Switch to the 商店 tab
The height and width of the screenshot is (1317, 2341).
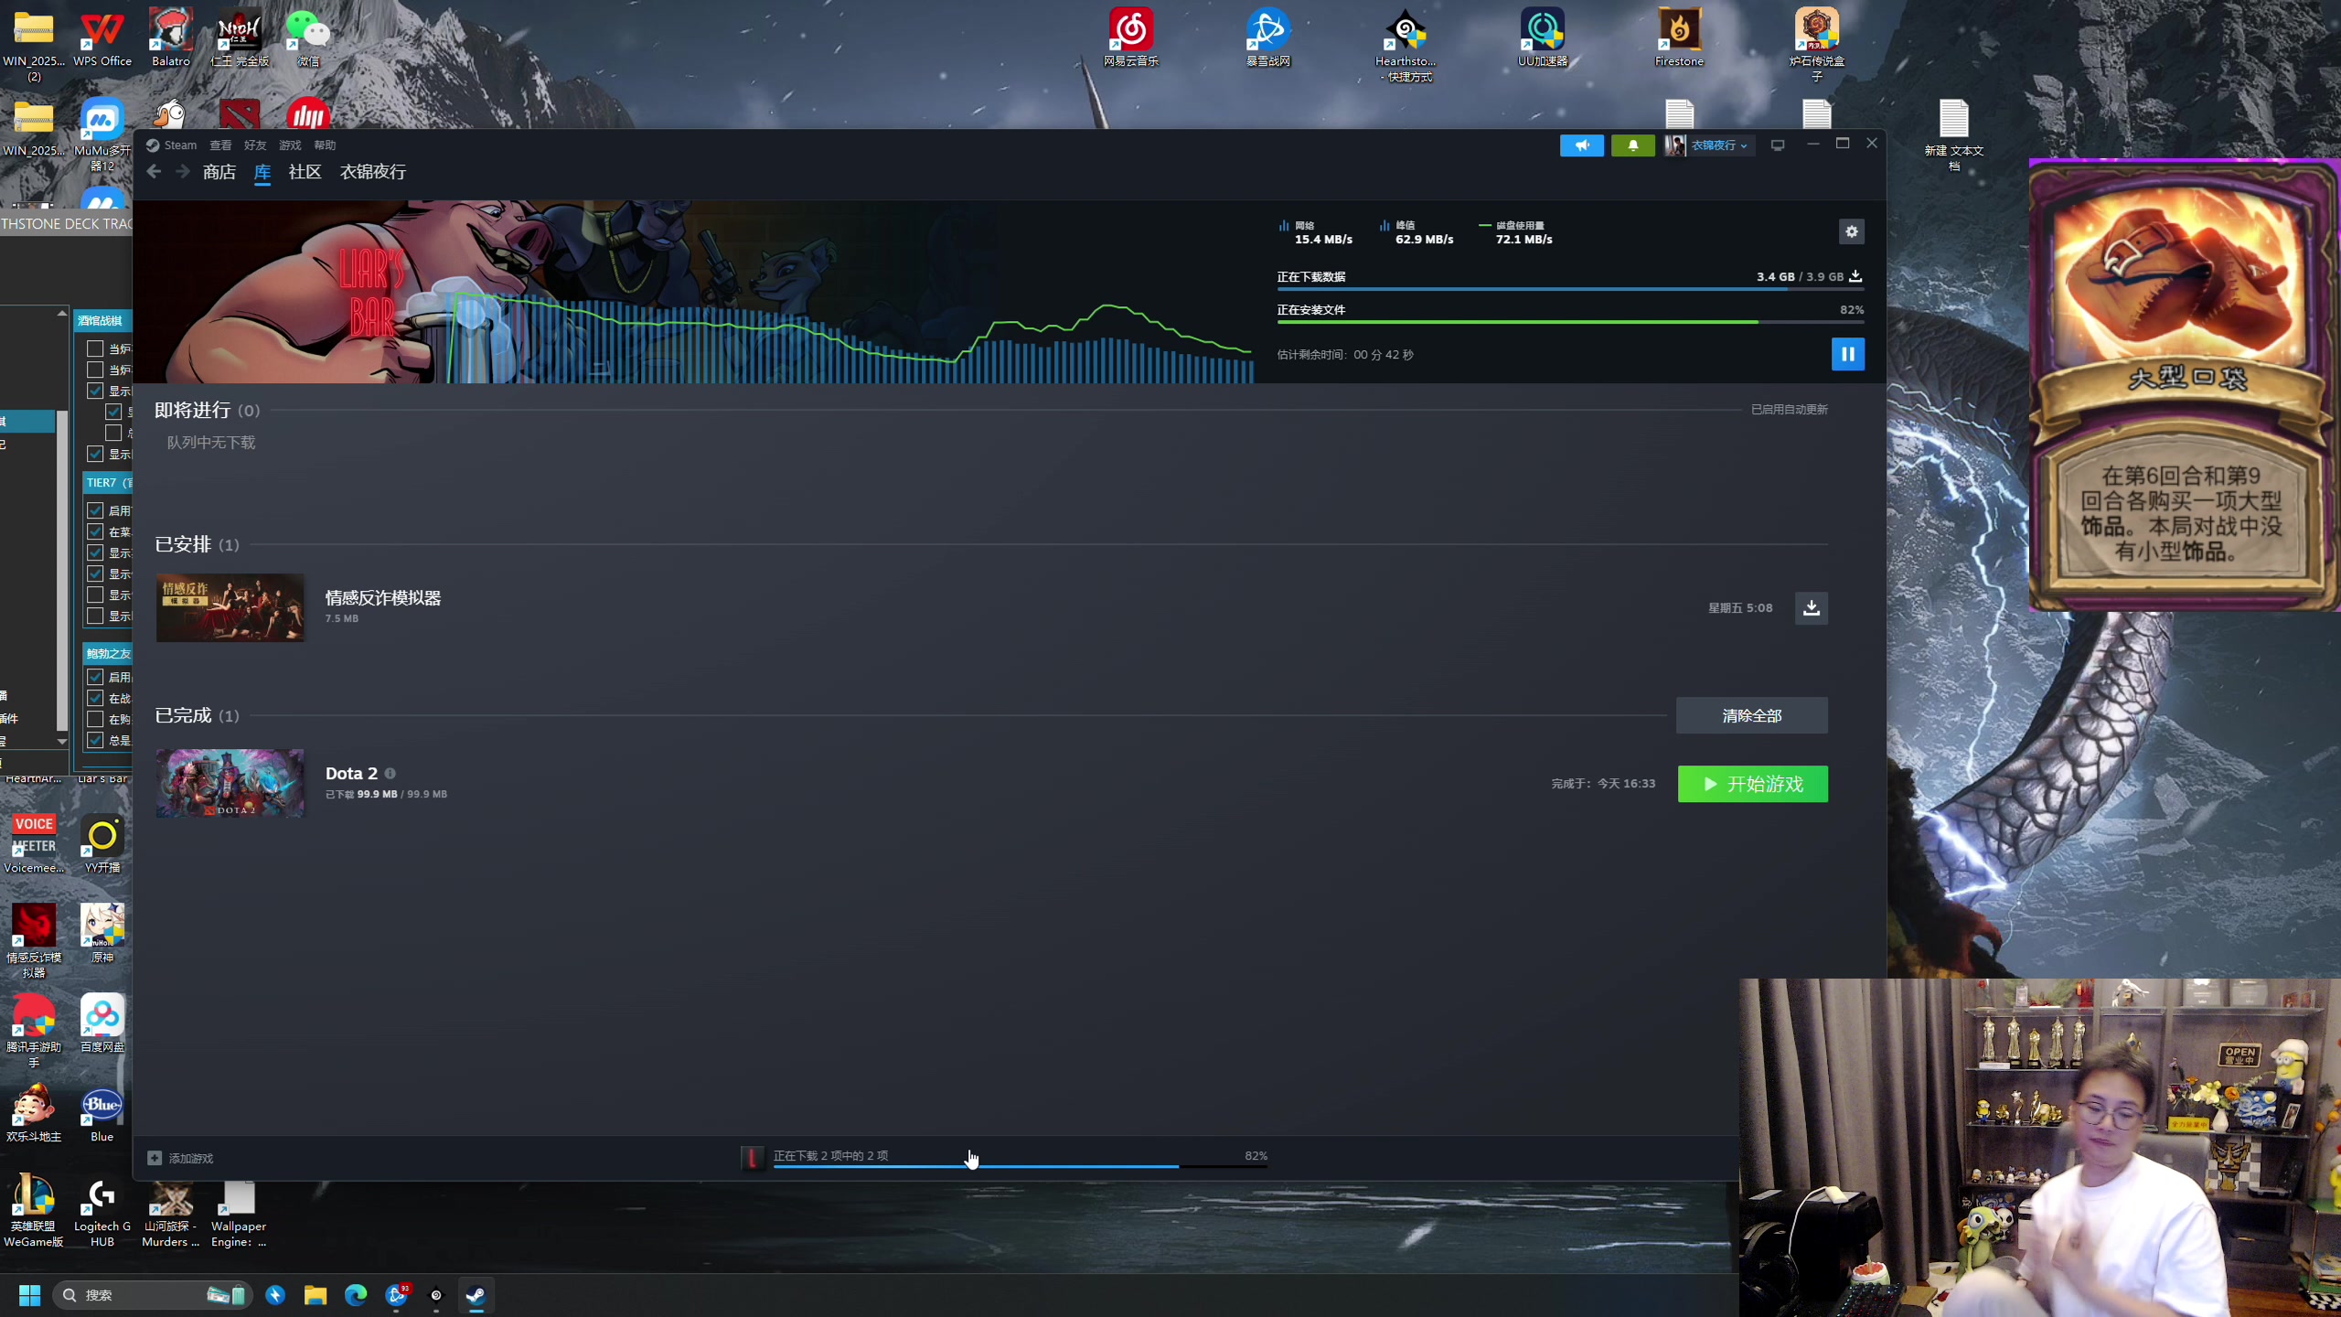click(x=219, y=172)
